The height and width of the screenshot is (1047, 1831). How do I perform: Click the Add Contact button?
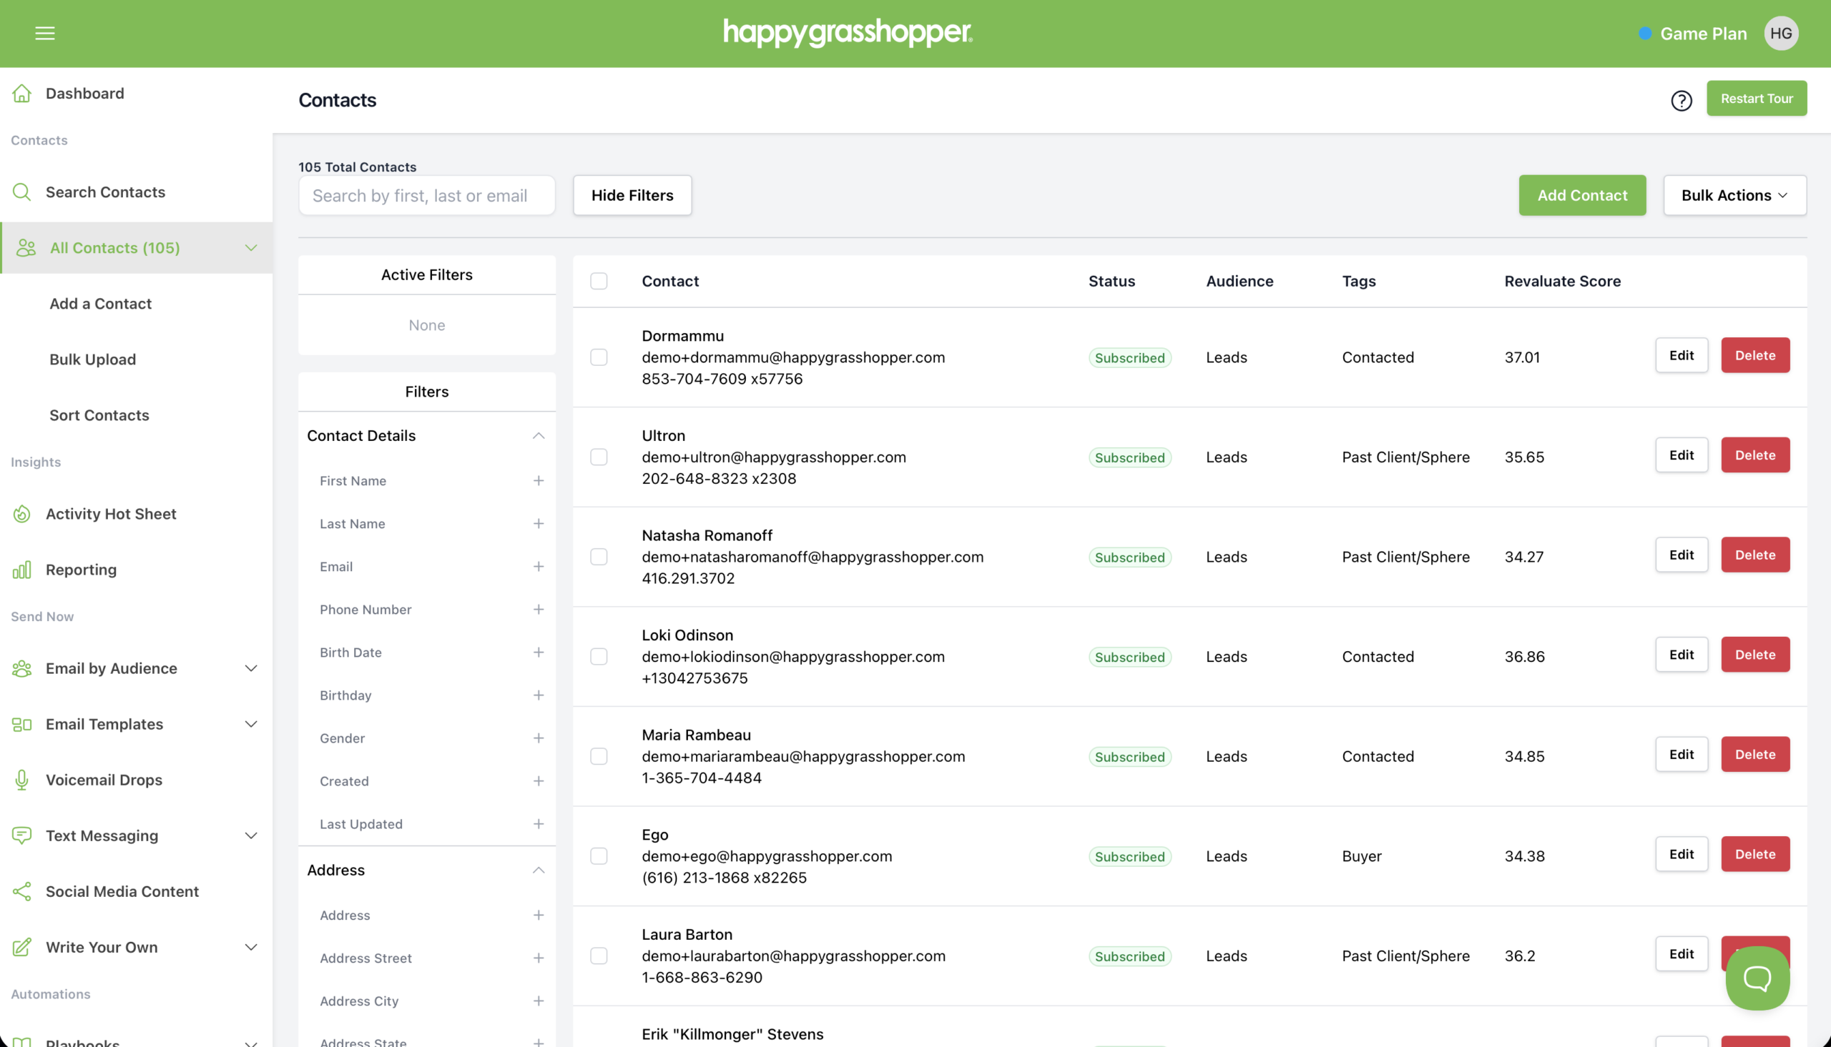pos(1582,195)
